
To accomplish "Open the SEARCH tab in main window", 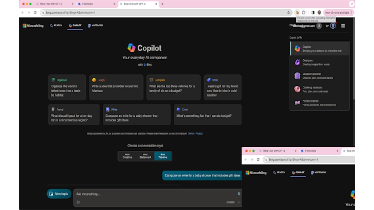I will coord(56,25).
